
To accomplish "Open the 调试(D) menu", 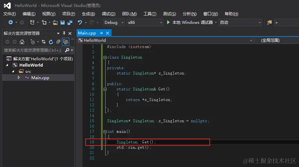I will [109, 14].
